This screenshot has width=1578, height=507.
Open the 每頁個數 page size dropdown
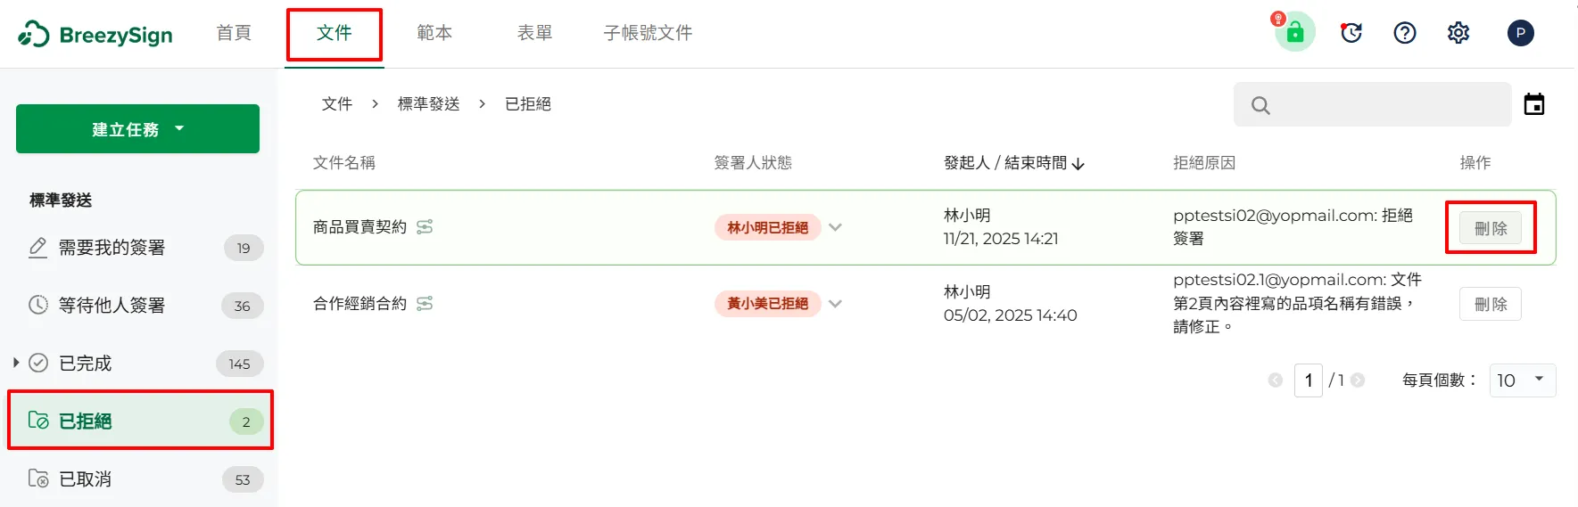(x=1522, y=380)
